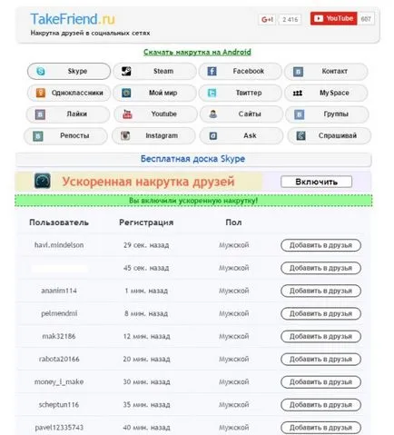Click the Skype icon in the network grid

pyautogui.click(x=41, y=71)
